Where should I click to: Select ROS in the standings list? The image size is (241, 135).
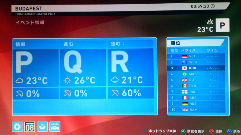point(196,104)
